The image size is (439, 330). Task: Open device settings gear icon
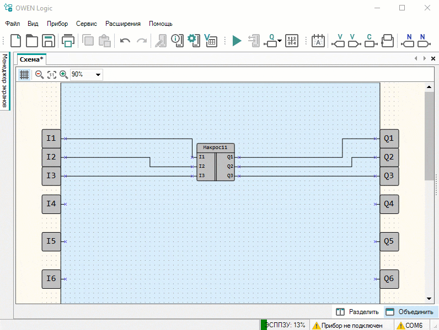point(193,41)
